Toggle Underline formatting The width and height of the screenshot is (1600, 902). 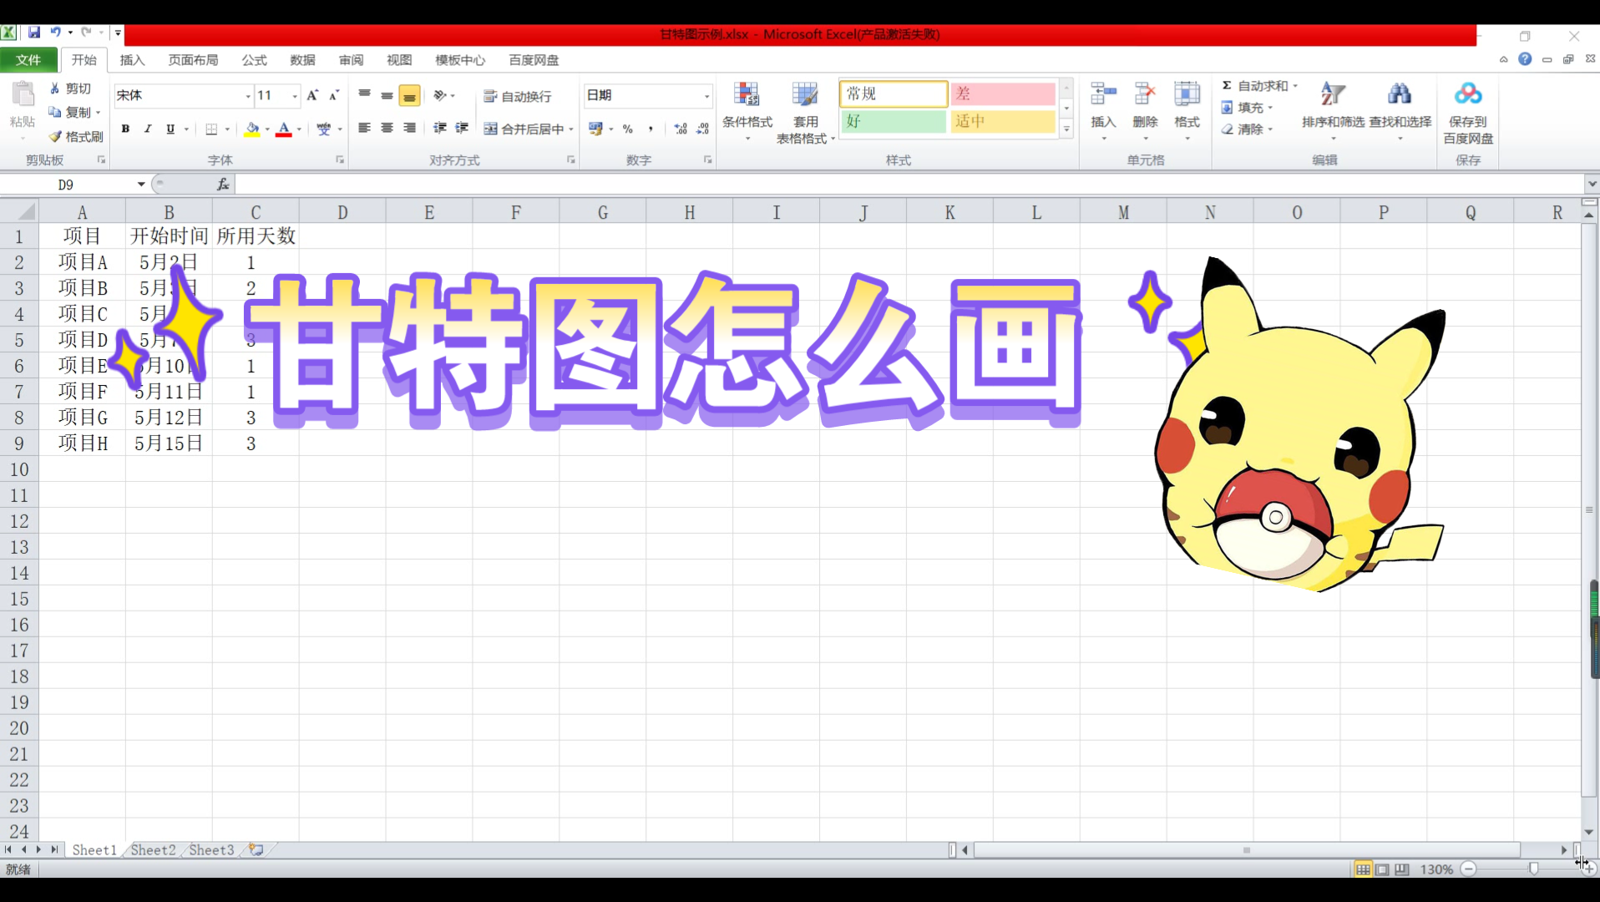click(x=170, y=129)
